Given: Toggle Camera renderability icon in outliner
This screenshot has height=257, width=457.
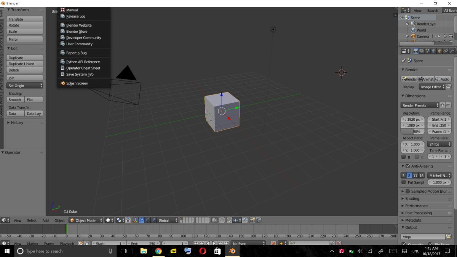Looking at the screenshot, I should pyautogui.click(x=451, y=37).
